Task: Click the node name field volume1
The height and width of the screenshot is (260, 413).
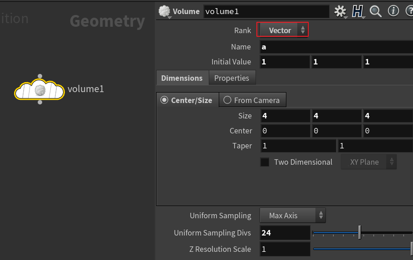Action: coord(266,11)
